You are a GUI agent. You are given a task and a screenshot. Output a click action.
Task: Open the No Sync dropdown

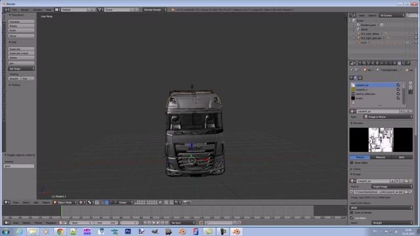tap(183, 223)
